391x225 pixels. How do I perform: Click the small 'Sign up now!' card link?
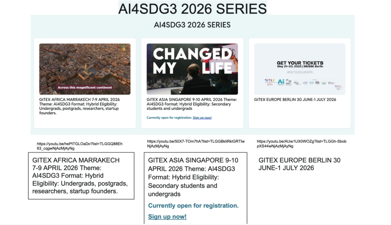(x=202, y=118)
